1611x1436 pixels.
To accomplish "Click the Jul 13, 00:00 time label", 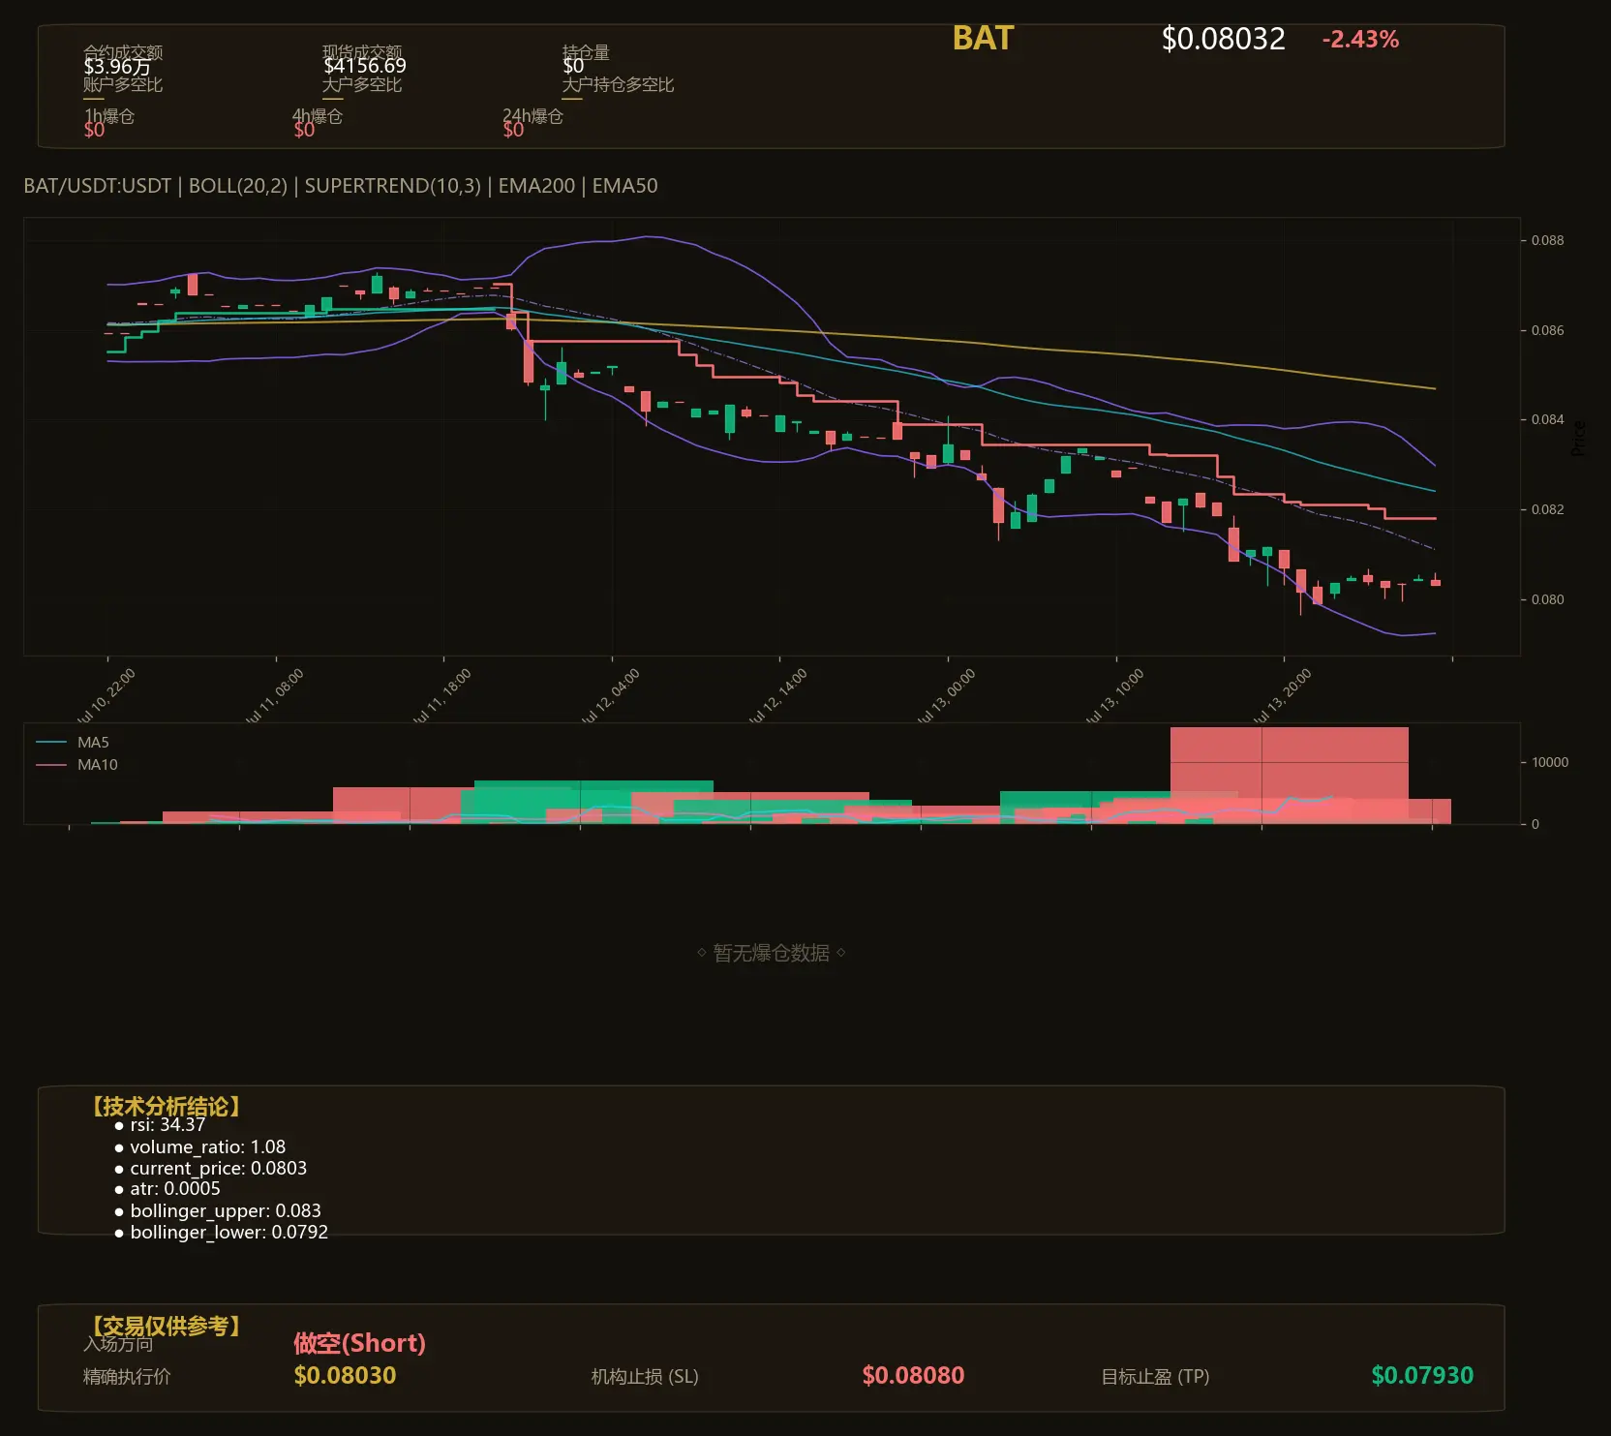I will pyautogui.click(x=946, y=696).
